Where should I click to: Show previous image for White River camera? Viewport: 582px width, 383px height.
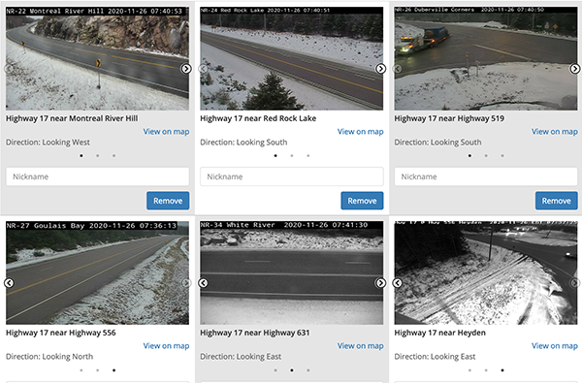pos(203,283)
